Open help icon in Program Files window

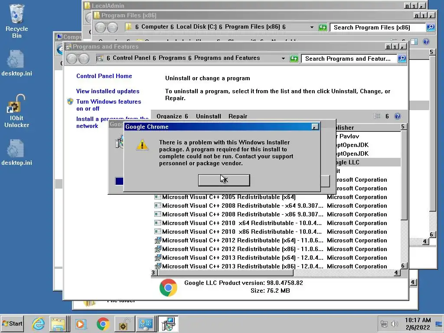click(x=426, y=42)
